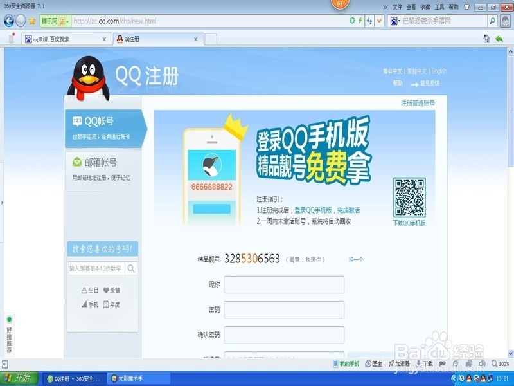The height and width of the screenshot is (386, 514).
Task: Click the 登录QQ手机版，完成激活 link
Action: coord(327,210)
